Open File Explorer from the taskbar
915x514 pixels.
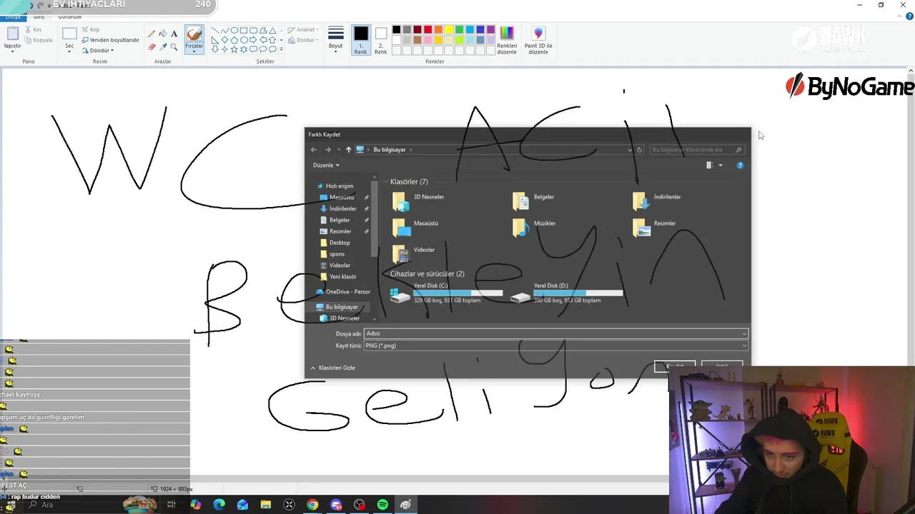coord(265,505)
